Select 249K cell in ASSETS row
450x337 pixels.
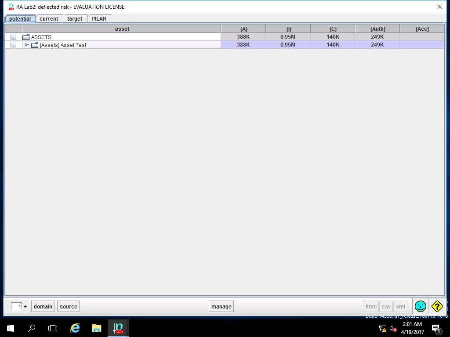pos(377,37)
